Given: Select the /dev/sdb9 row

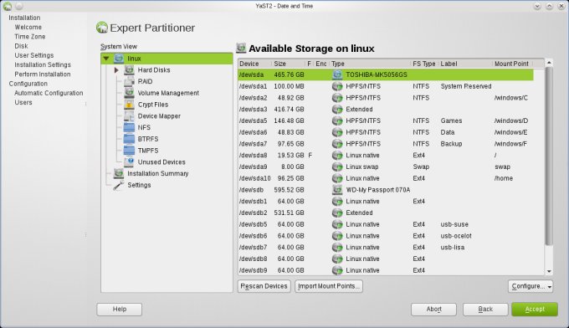Looking at the screenshot, I should (386, 270).
